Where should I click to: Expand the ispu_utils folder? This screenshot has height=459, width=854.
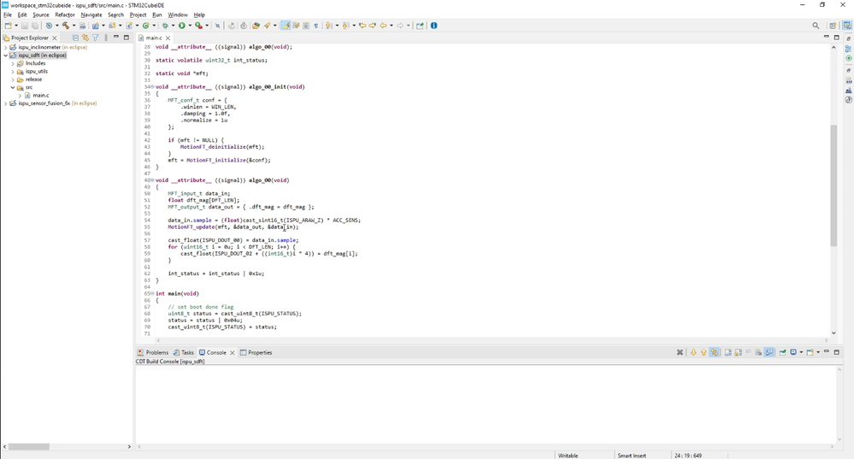(13, 71)
